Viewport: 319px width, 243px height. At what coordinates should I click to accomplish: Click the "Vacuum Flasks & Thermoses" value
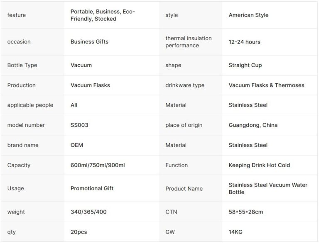(x=266, y=85)
